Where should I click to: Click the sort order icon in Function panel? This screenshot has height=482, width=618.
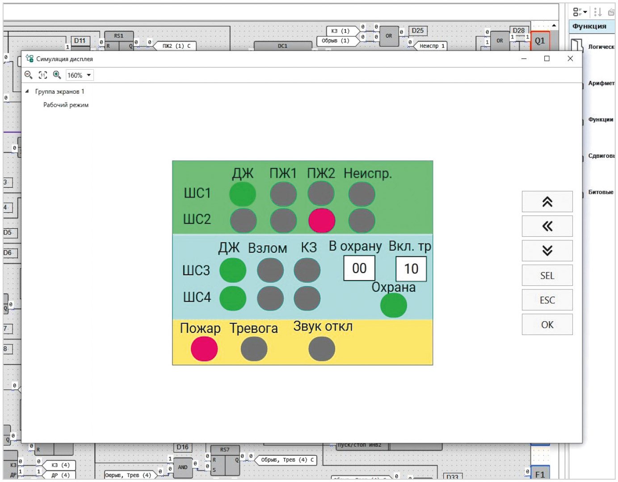(x=597, y=12)
